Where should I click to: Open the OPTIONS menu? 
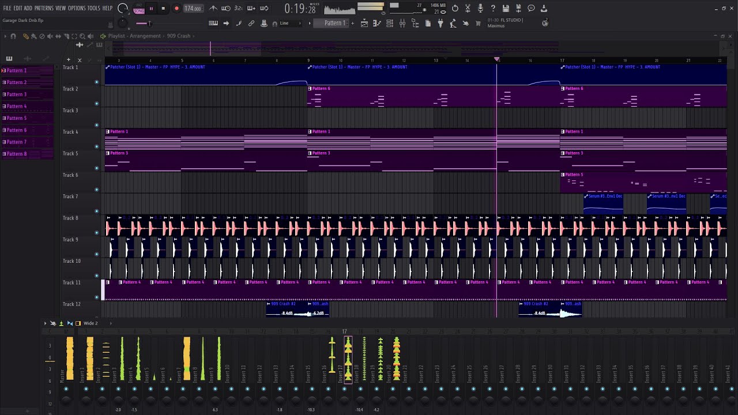point(77,8)
